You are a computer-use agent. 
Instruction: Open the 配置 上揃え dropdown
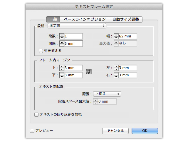[x=107, y=94]
